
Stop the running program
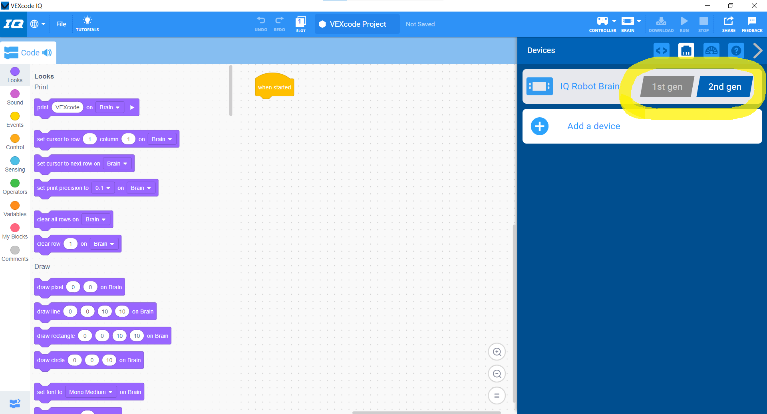coord(703,23)
